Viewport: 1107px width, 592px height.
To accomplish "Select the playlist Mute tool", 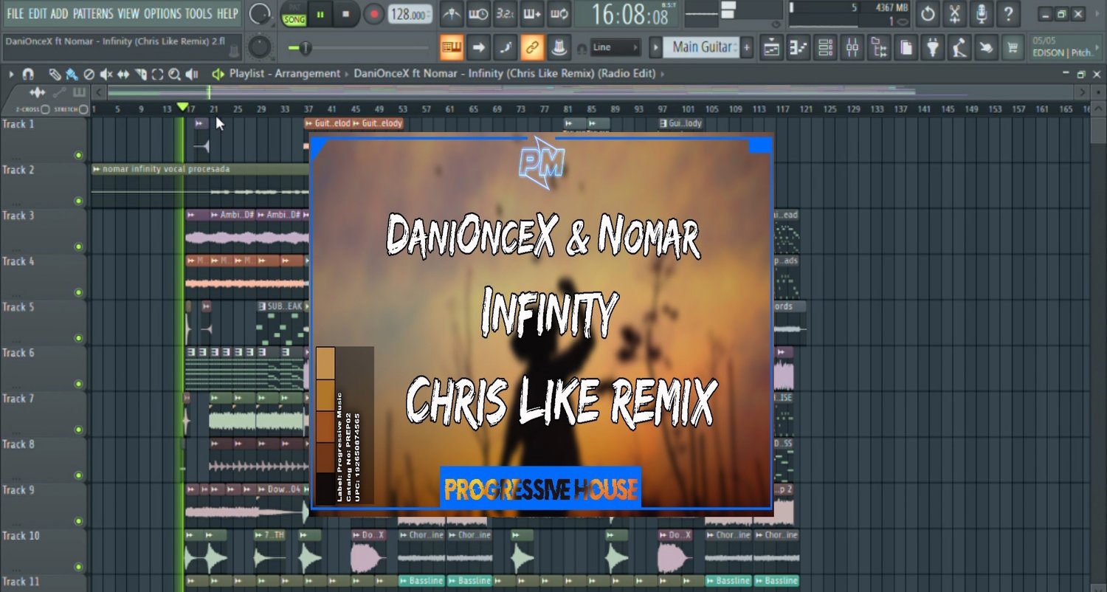I will [x=106, y=74].
